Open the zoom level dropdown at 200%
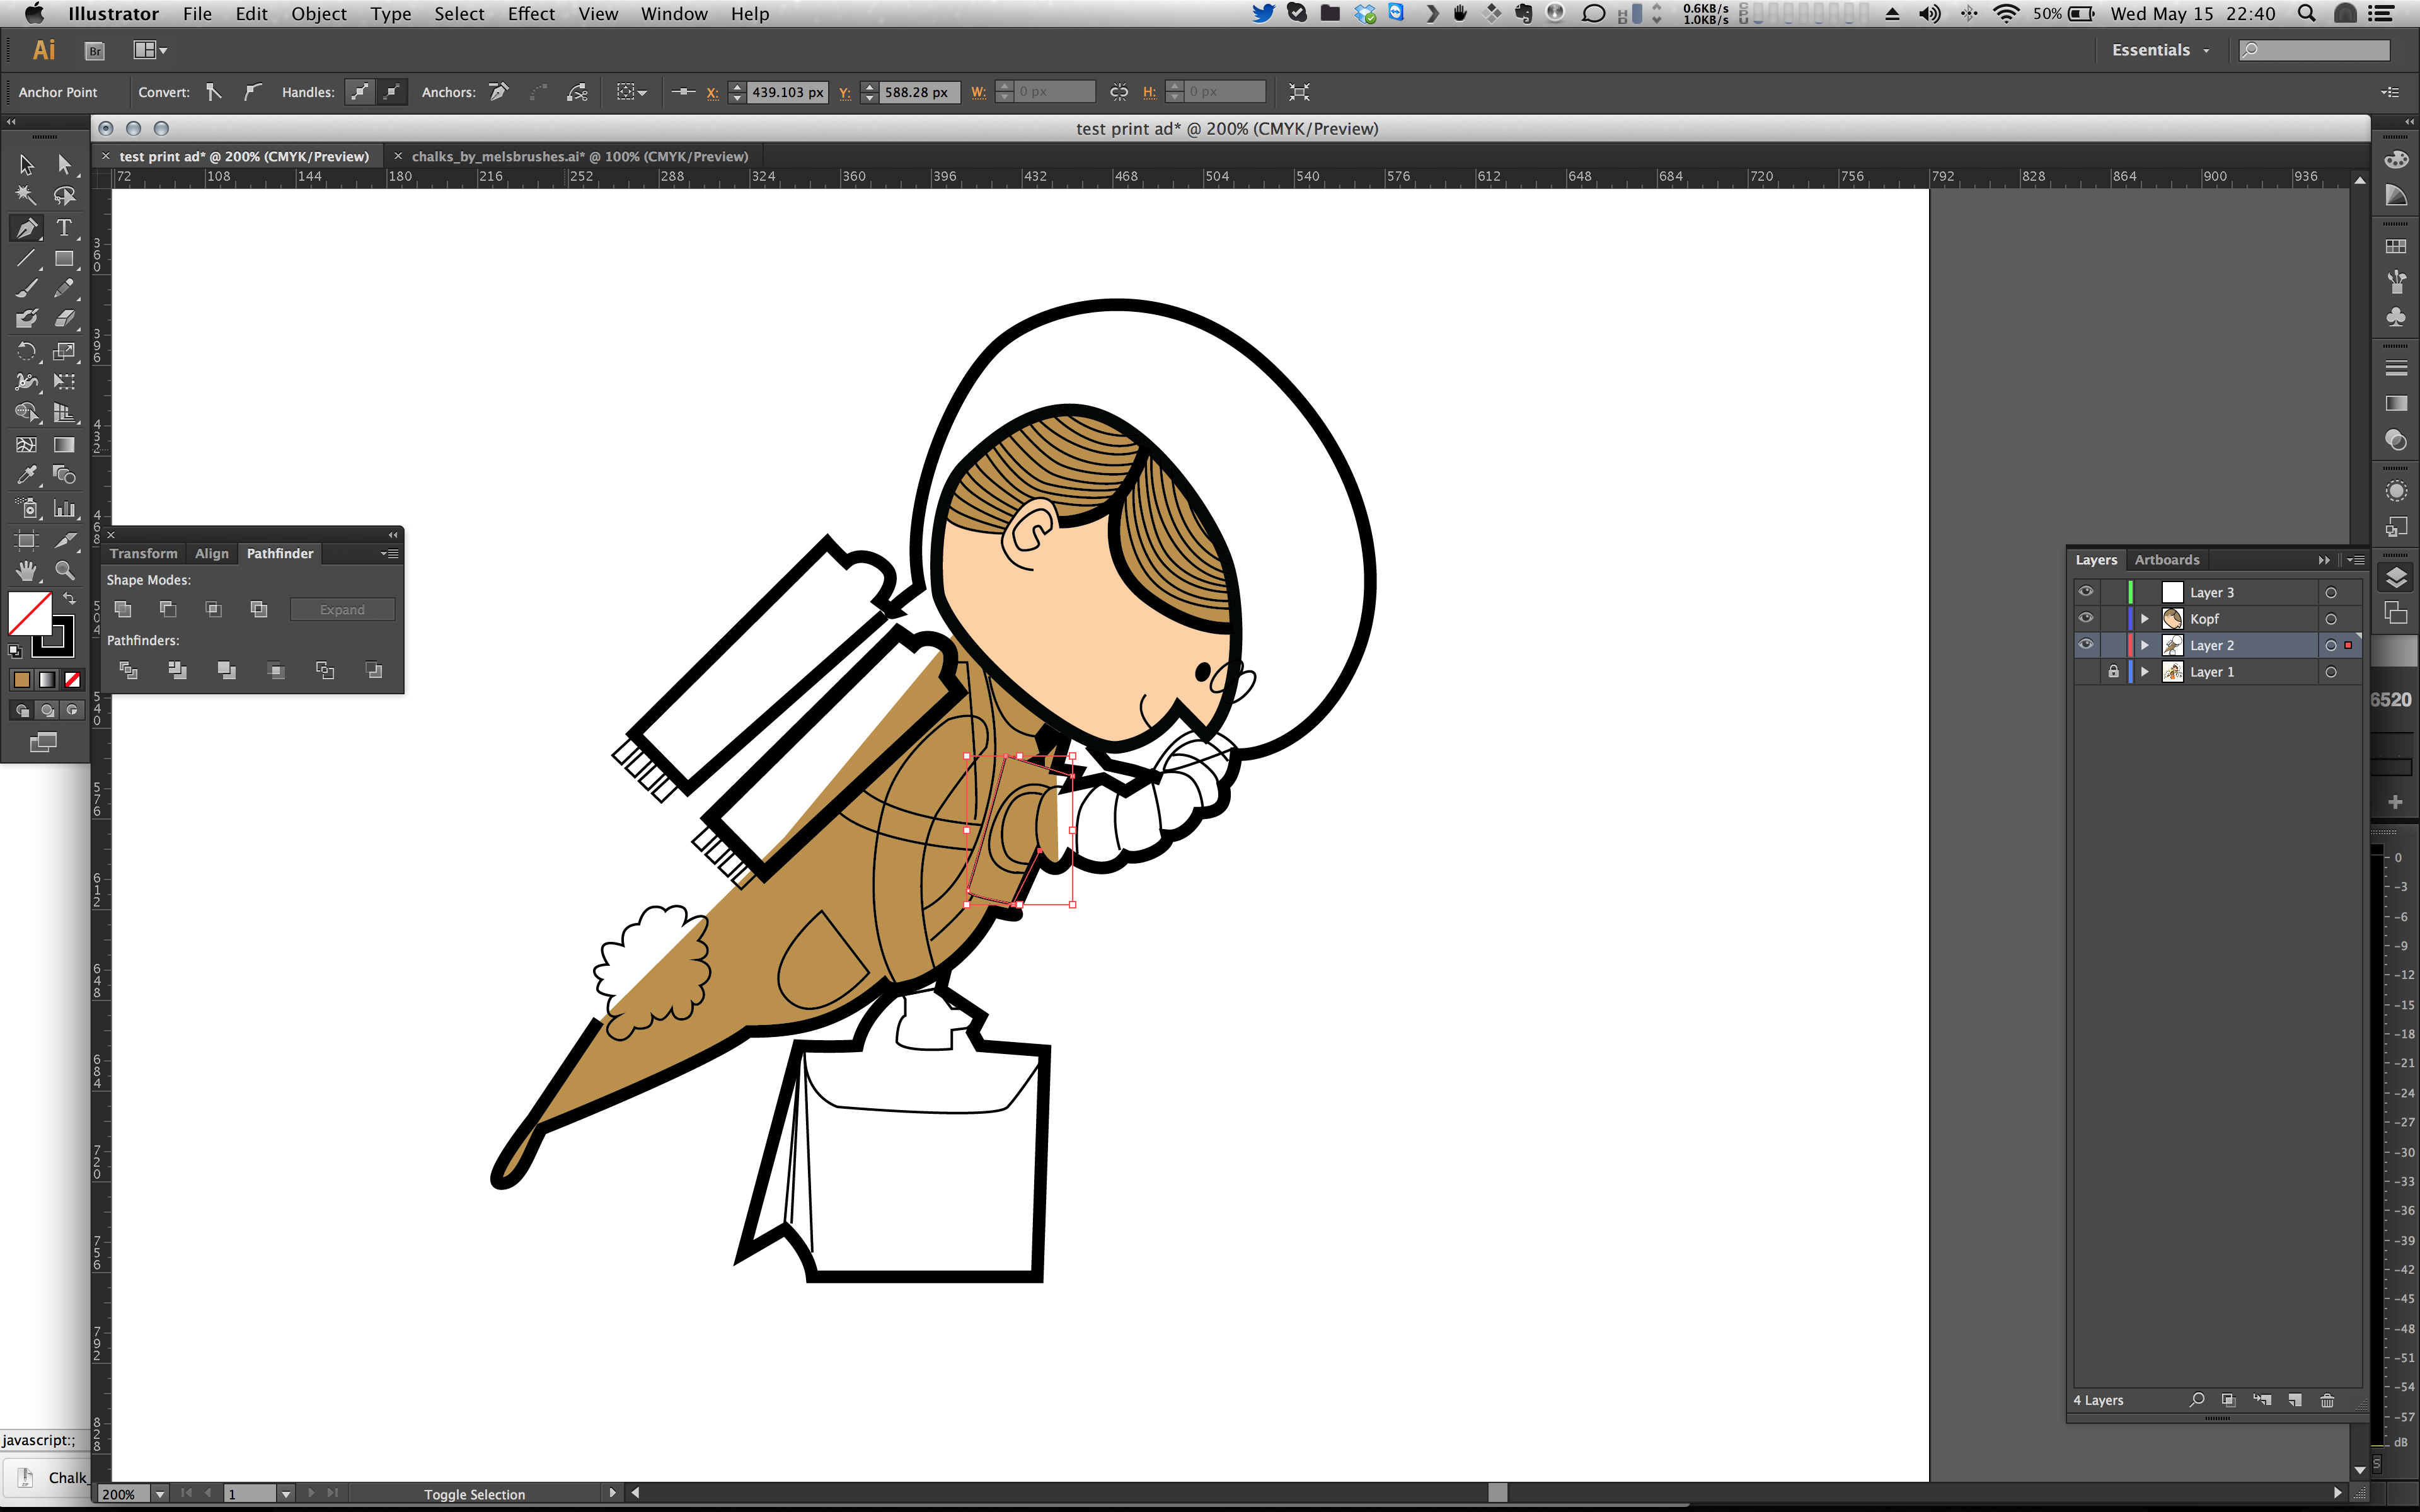Viewport: 2420px width, 1512px height. tap(160, 1493)
